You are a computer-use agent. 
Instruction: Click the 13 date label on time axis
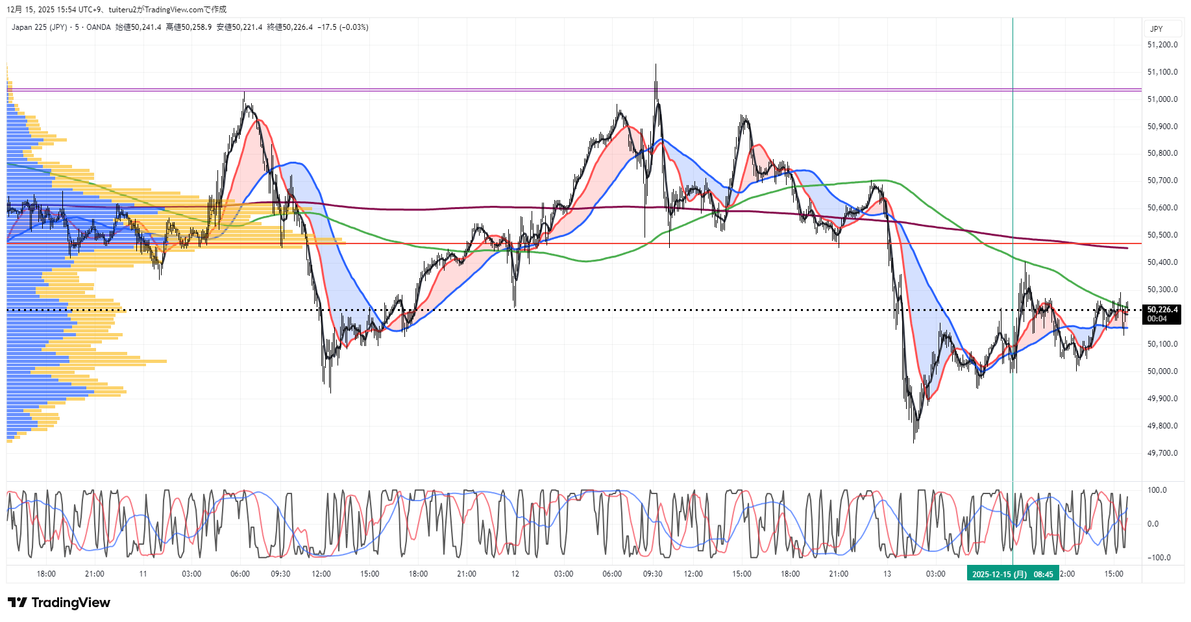coord(887,574)
